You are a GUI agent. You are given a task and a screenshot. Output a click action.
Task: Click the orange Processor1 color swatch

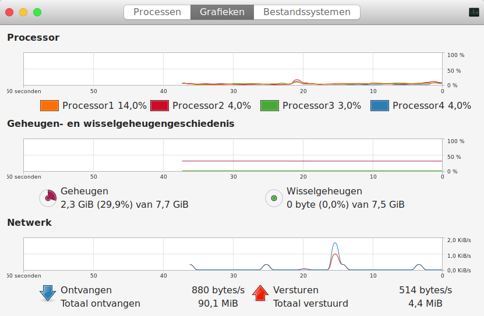50,105
